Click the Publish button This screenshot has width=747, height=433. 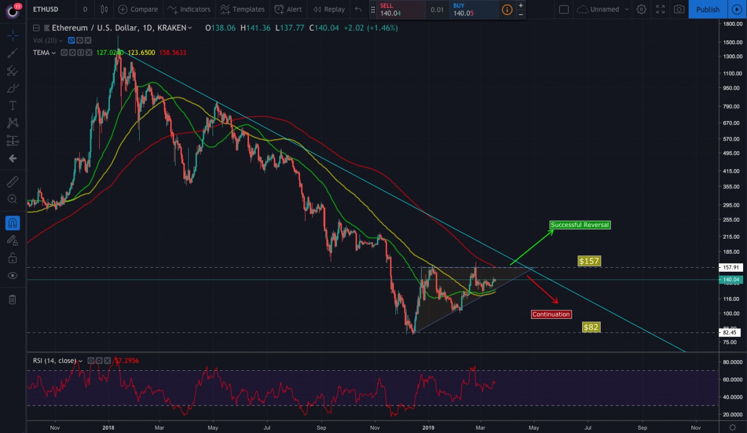pos(708,10)
